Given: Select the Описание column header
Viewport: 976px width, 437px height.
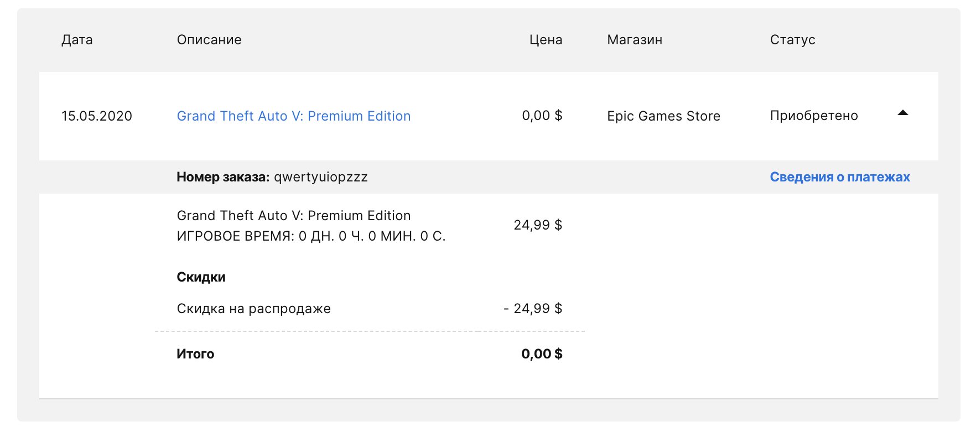Looking at the screenshot, I should tap(209, 40).
